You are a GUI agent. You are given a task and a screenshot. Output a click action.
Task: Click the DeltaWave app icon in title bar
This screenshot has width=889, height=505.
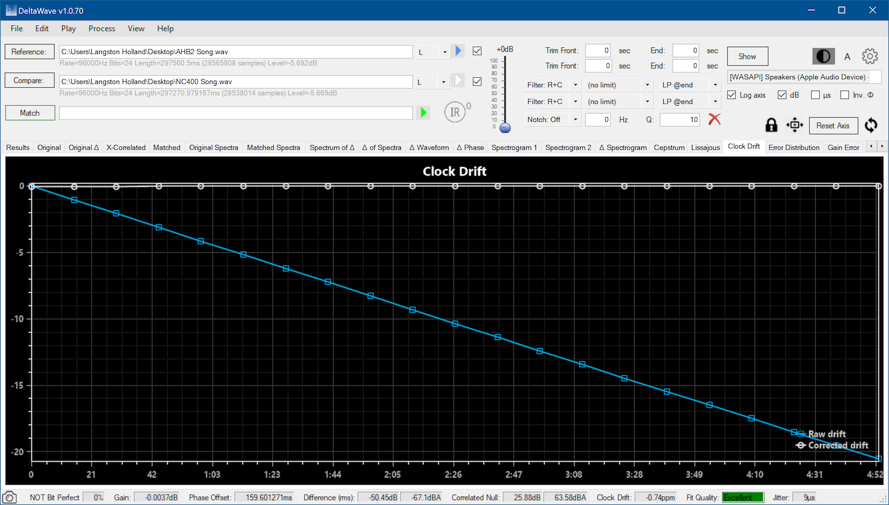tap(11, 11)
